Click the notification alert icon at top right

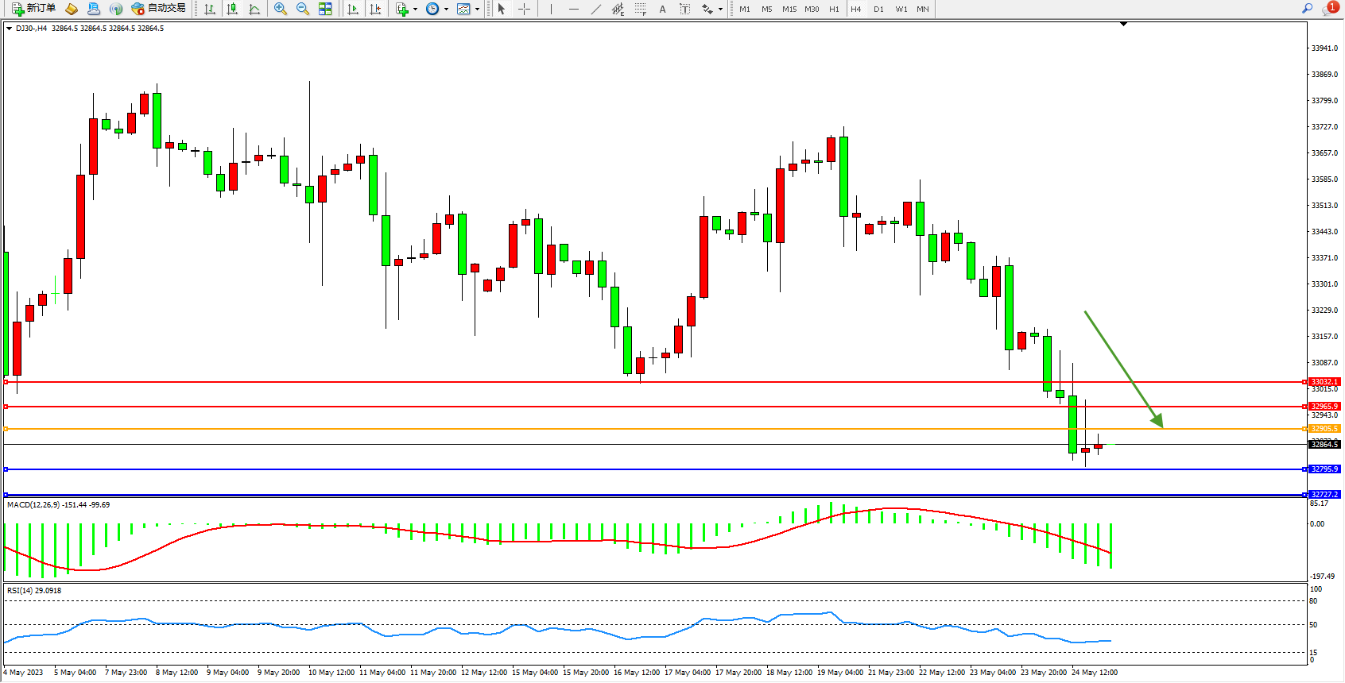tap(1330, 8)
